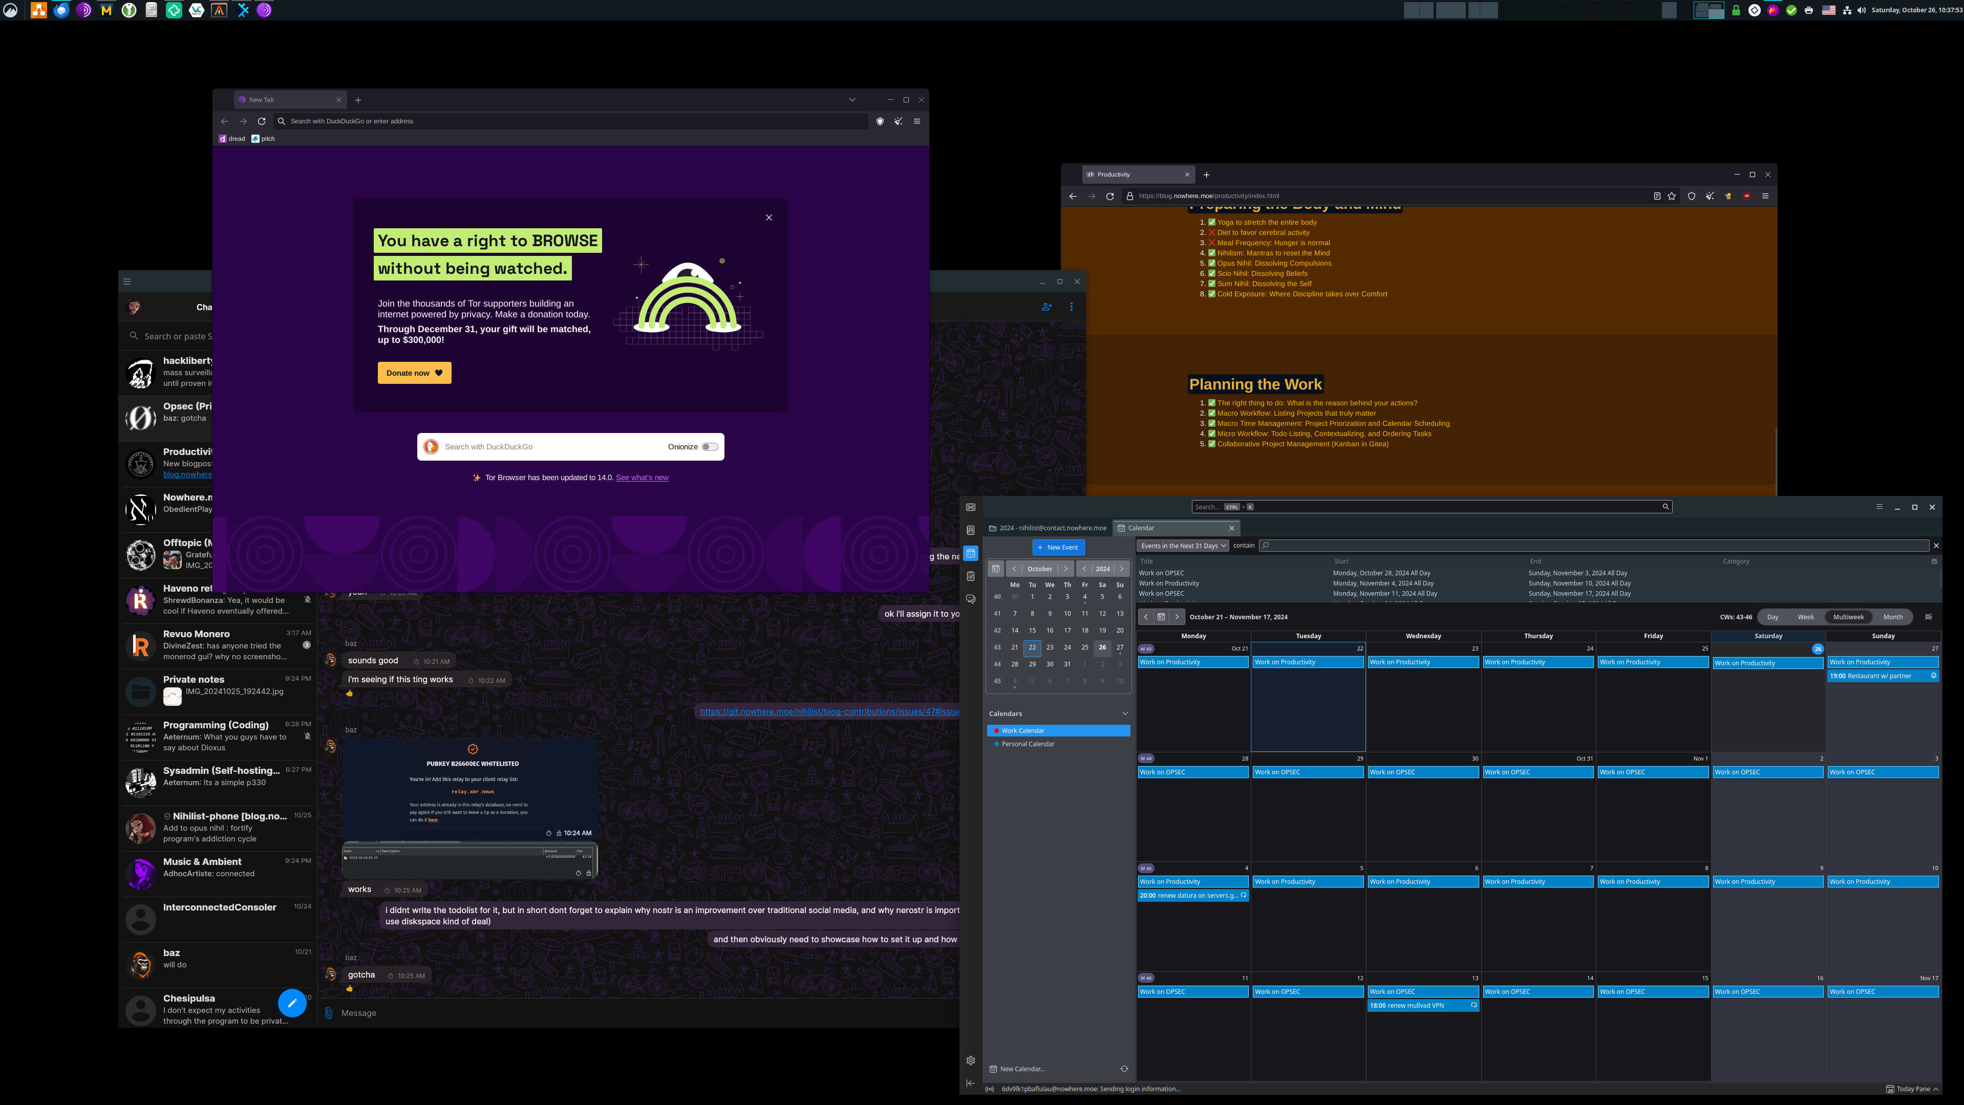Click the Thunderbird global Search field
This screenshot has height=1105, width=1964.
coord(1432,507)
